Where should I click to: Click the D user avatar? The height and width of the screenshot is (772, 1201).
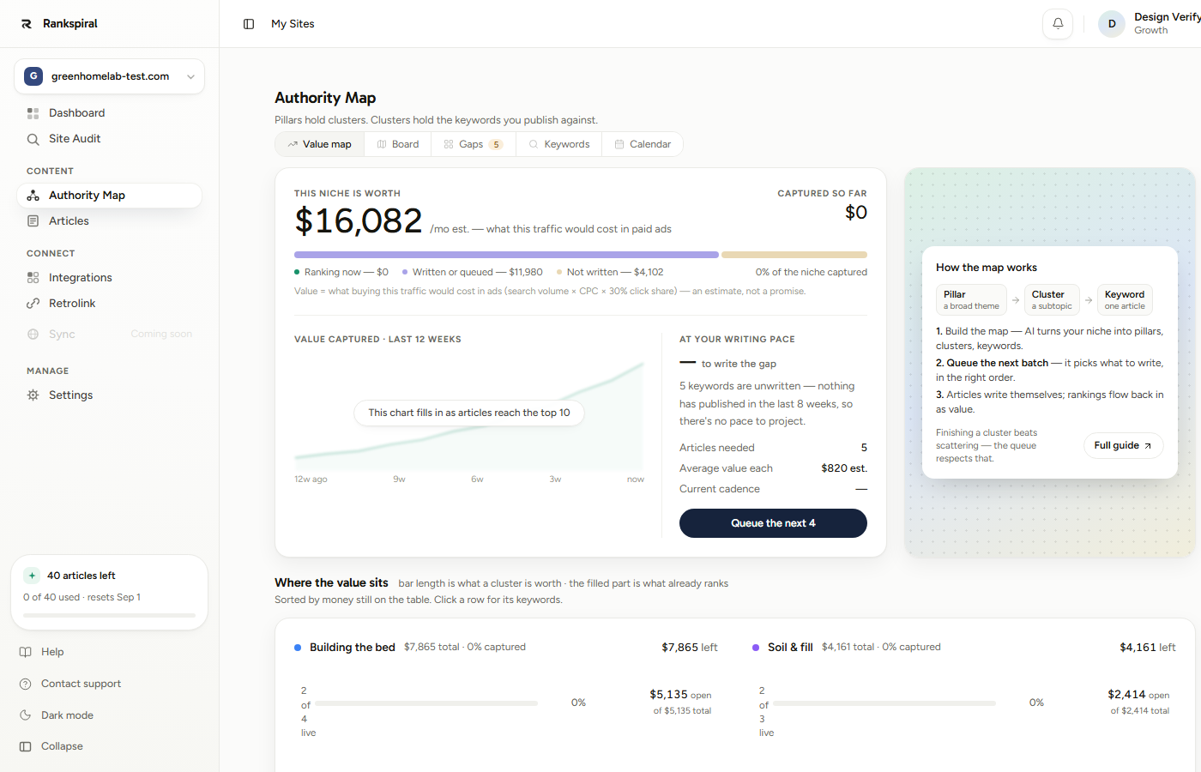1112,24
